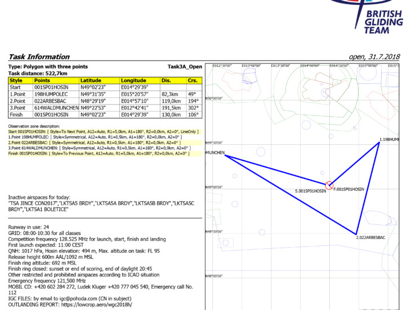
Task: Click the Latitude column header
Action: (x=91, y=80)
